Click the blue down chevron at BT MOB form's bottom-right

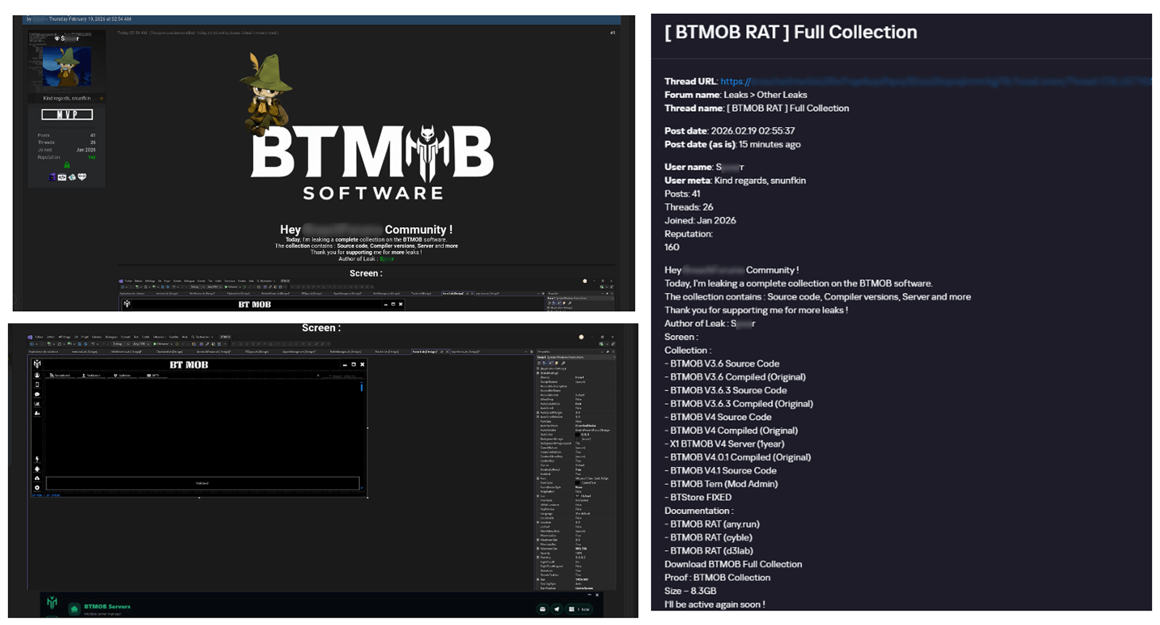[x=361, y=488]
